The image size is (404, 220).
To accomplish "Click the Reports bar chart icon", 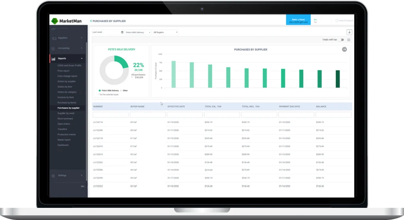I will (53, 59).
